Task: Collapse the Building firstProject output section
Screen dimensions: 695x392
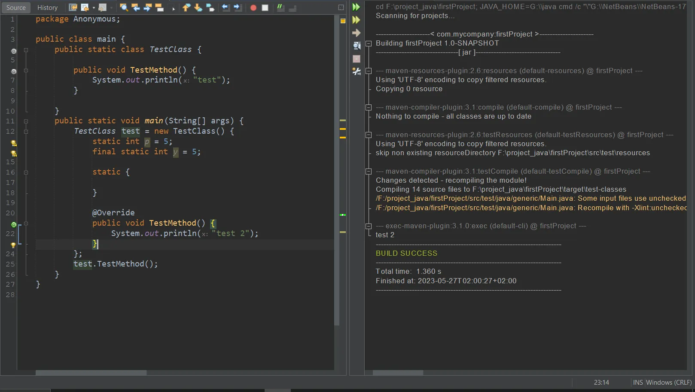Action: tap(368, 43)
